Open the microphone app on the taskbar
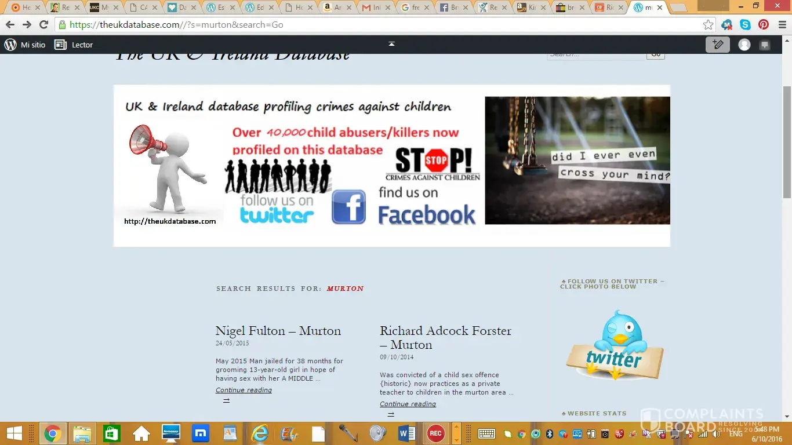Screen dimensions: 792x445 pos(348,433)
